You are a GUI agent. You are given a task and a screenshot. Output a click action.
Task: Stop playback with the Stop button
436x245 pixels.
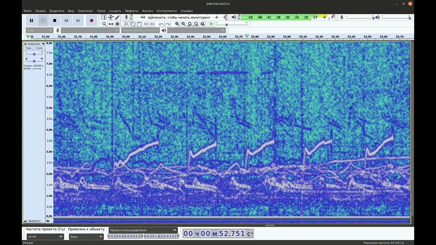[x=54, y=20]
